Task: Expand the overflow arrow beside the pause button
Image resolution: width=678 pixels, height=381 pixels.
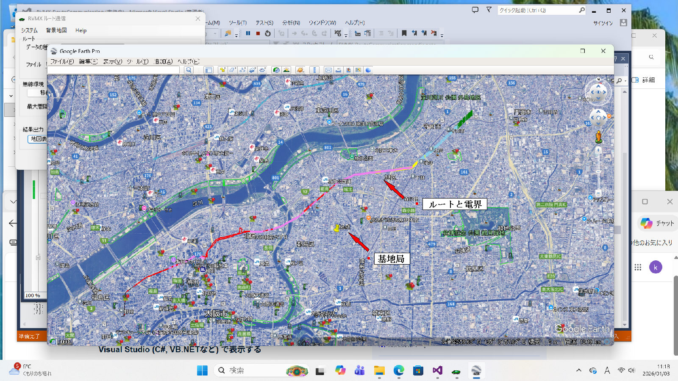Action: (236, 36)
